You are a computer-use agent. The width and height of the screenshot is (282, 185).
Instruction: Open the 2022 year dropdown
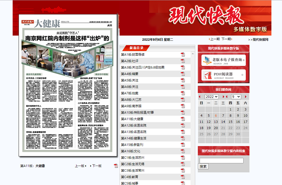pos(212,97)
